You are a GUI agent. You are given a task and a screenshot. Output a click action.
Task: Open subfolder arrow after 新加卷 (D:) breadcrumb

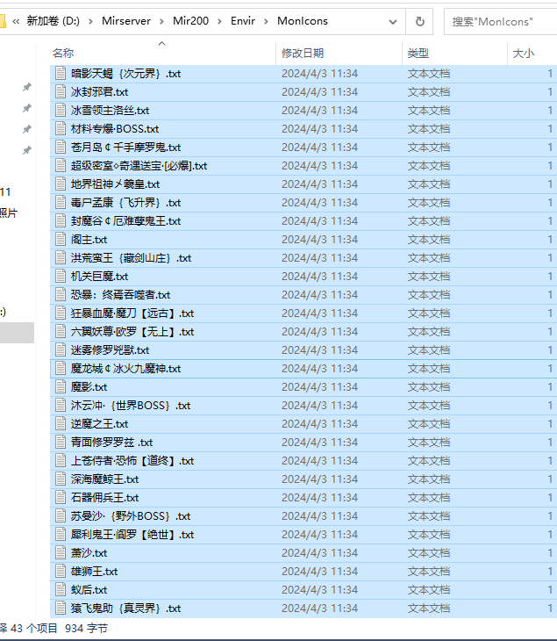tap(90, 21)
